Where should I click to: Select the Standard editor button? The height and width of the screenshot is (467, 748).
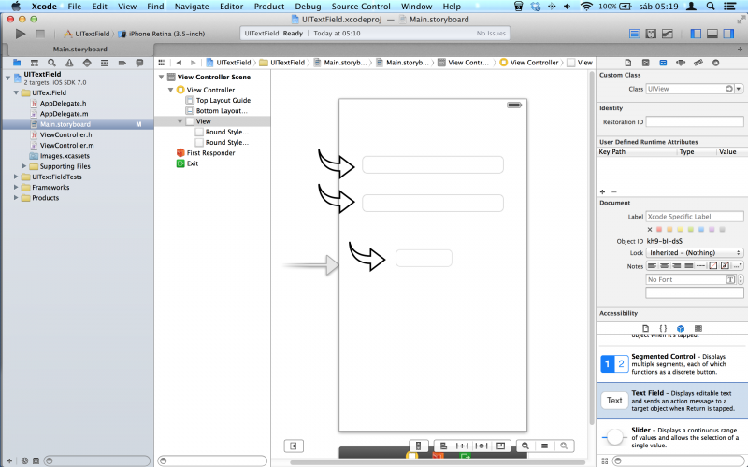click(x=635, y=34)
